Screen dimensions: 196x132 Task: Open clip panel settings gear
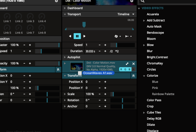(132, 1)
